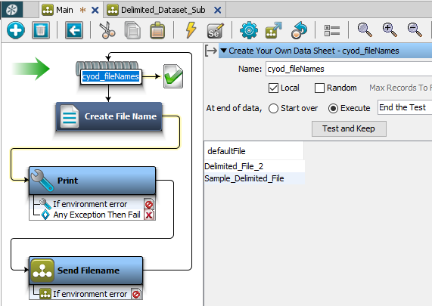Select the Start over radio button

273,108
